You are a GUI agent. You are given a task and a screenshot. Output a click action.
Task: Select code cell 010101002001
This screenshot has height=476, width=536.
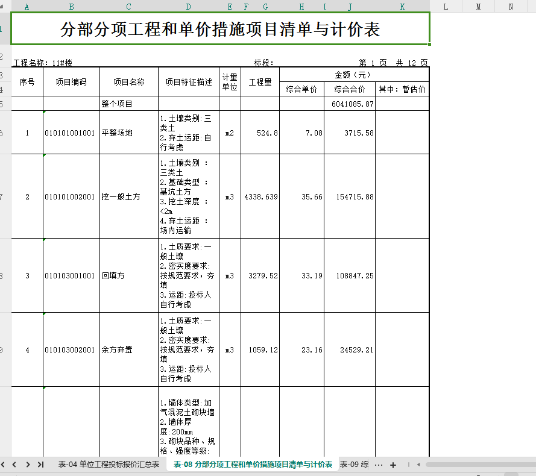(71, 196)
